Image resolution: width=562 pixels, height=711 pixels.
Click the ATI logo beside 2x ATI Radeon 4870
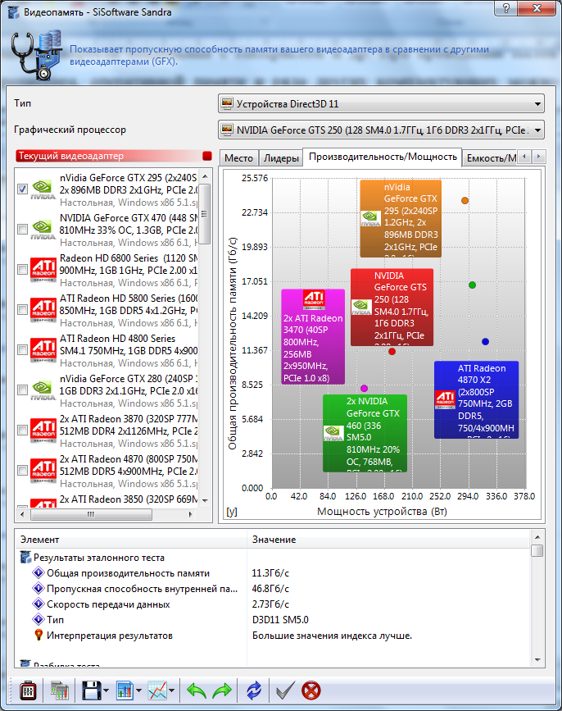(x=43, y=470)
